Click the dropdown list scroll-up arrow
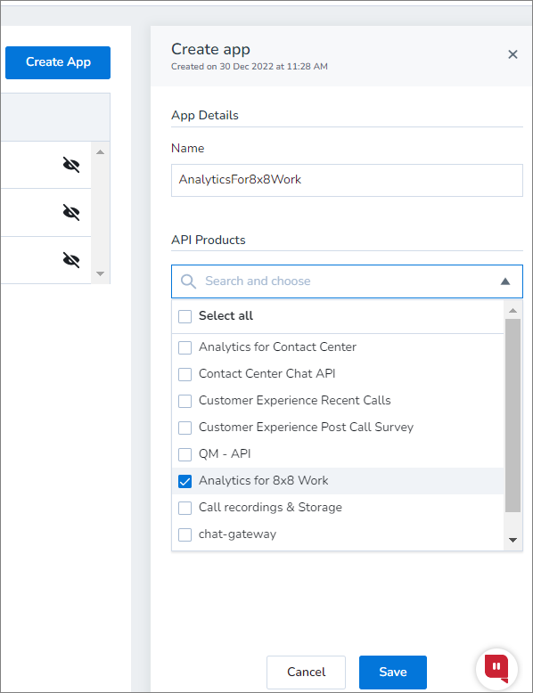 tap(513, 310)
